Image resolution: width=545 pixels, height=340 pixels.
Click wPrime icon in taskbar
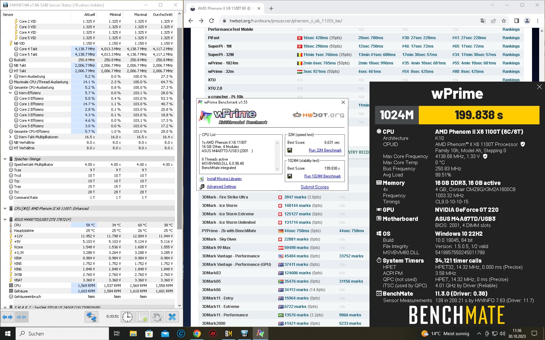[x=260, y=334]
